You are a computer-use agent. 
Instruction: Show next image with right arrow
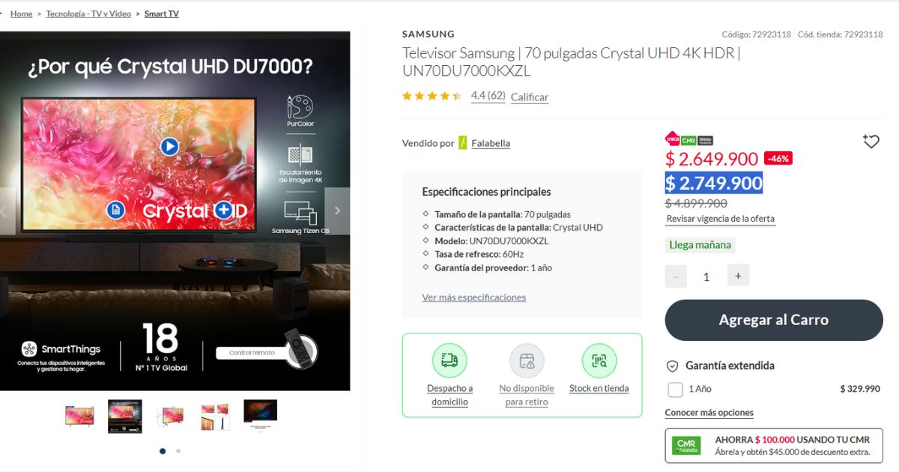pyautogui.click(x=337, y=211)
